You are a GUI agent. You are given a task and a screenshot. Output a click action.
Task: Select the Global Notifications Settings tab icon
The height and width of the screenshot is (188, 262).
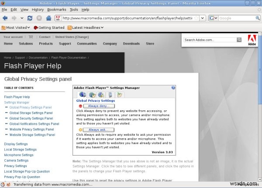[110, 95]
